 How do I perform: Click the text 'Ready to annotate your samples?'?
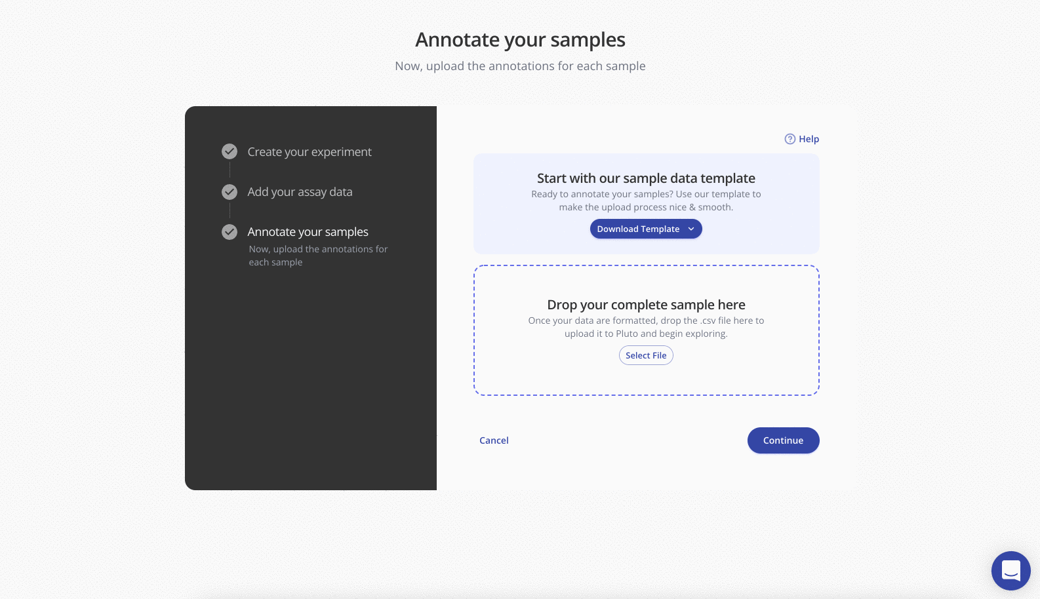pos(602,194)
